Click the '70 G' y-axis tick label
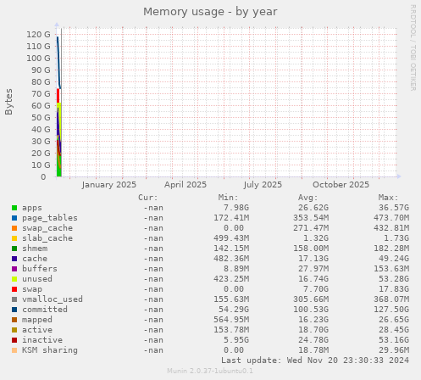The image size is (421, 380). (x=41, y=94)
